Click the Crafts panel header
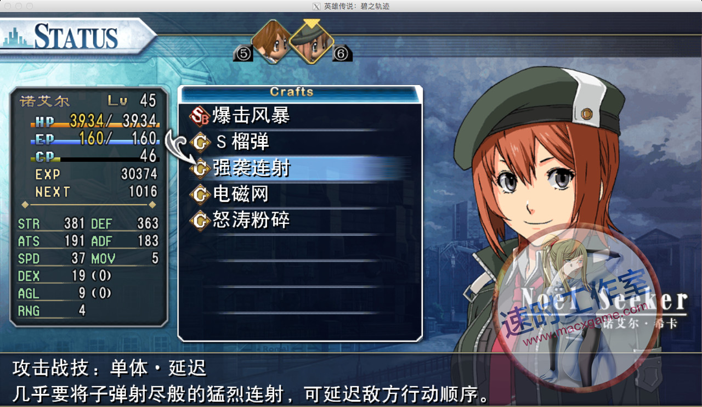This screenshot has height=407, width=702. [300, 92]
